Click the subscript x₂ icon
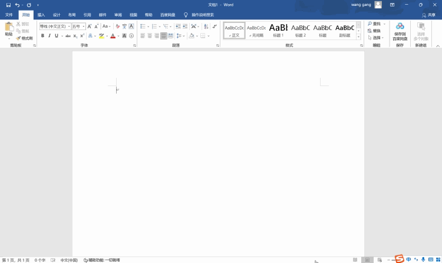Screen dimensions: 442x263 point(75,36)
